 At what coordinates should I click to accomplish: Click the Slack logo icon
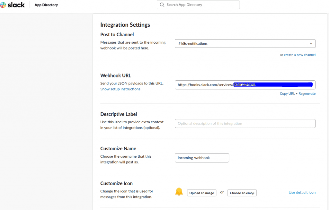click(x=3, y=5)
